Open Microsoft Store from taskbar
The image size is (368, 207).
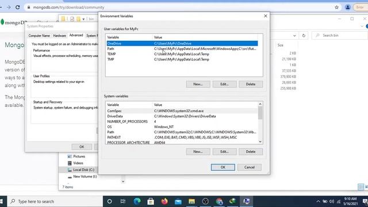tap(151, 201)
